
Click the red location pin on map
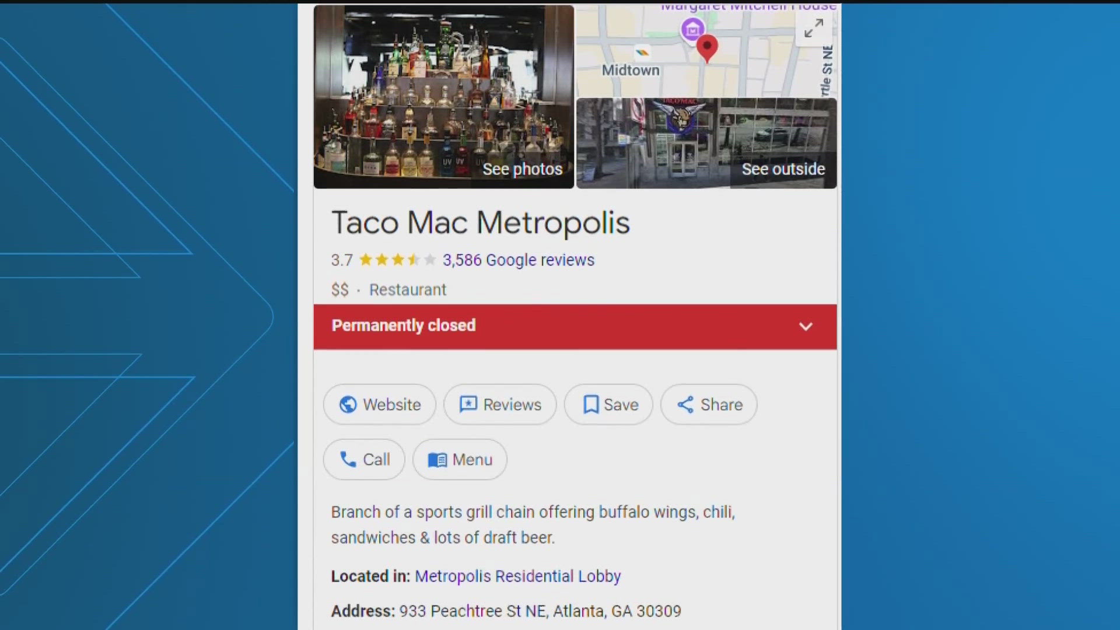(x=707, y=48)
